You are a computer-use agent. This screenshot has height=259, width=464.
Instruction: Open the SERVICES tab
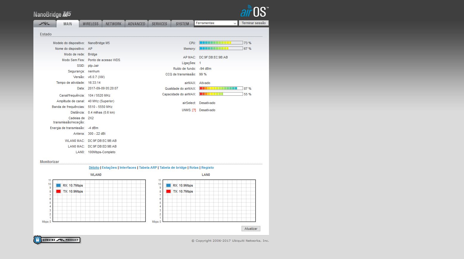click(160, 24)
